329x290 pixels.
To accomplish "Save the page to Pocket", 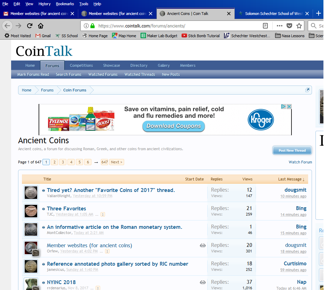I will (289, 26).
